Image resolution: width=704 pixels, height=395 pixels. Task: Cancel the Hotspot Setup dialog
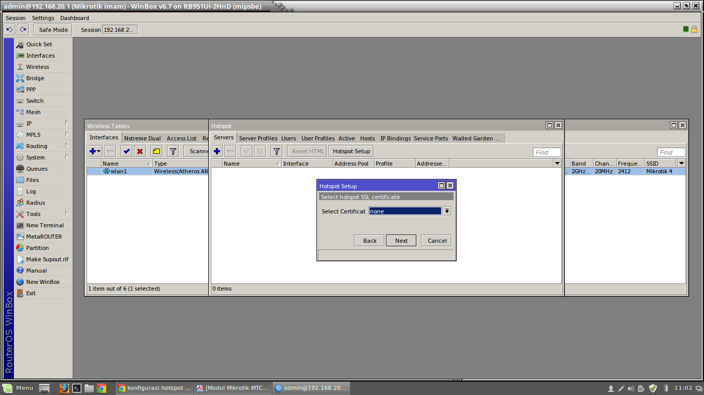pos(437,241)
